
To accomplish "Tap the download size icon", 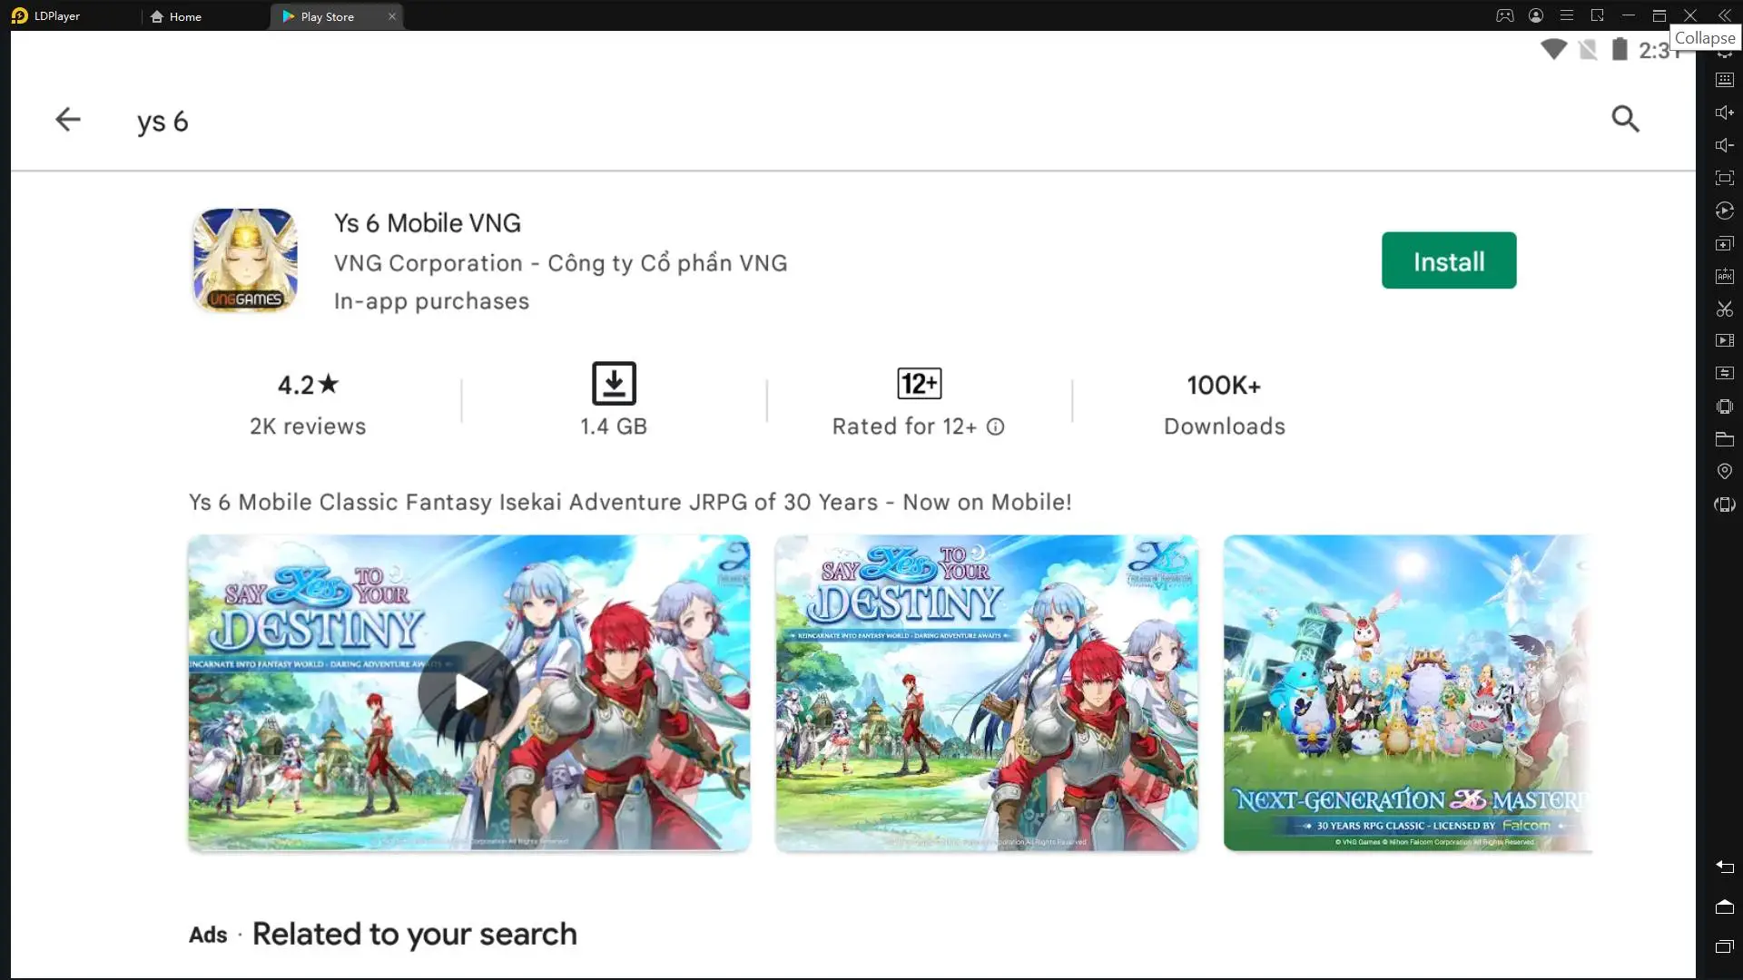I will point(614,384).
